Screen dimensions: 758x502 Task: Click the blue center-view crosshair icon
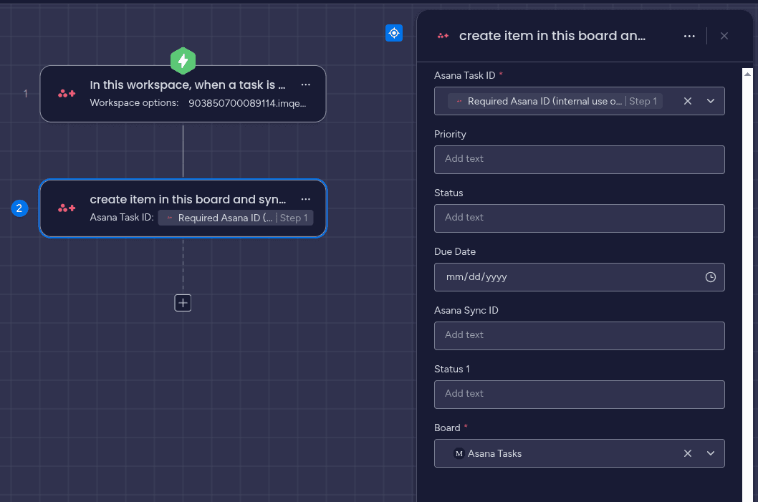393,33
